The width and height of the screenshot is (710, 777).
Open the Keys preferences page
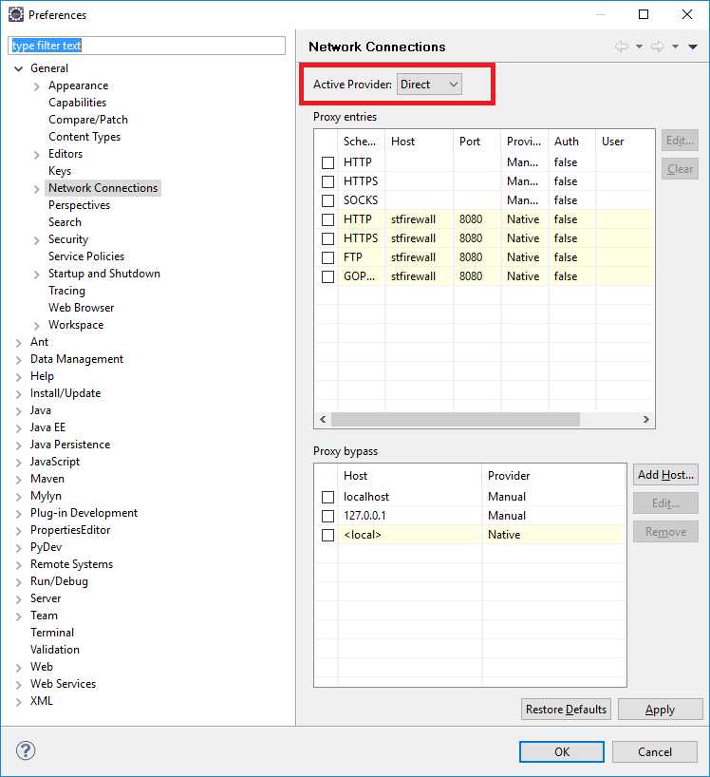(x=60, y=171)
